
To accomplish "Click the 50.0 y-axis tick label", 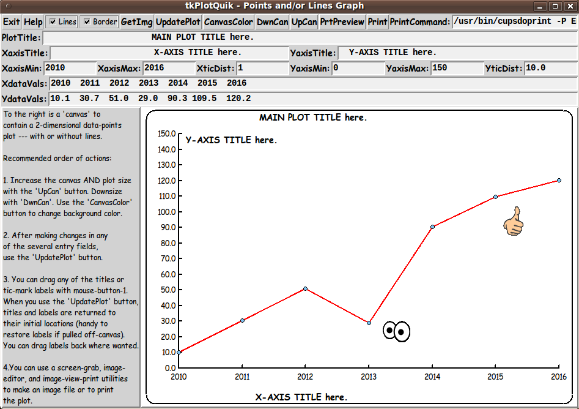I will point(168,290).
